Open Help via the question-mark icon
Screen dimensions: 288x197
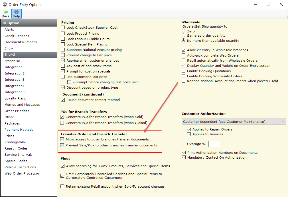tap(16, 12)
